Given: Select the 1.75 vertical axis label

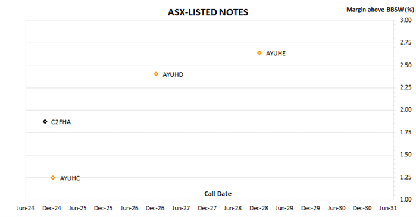Looking at the screenshot, I should 406,132.
